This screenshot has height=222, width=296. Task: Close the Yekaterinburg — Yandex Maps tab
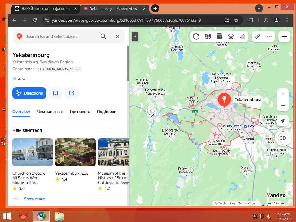144,9
